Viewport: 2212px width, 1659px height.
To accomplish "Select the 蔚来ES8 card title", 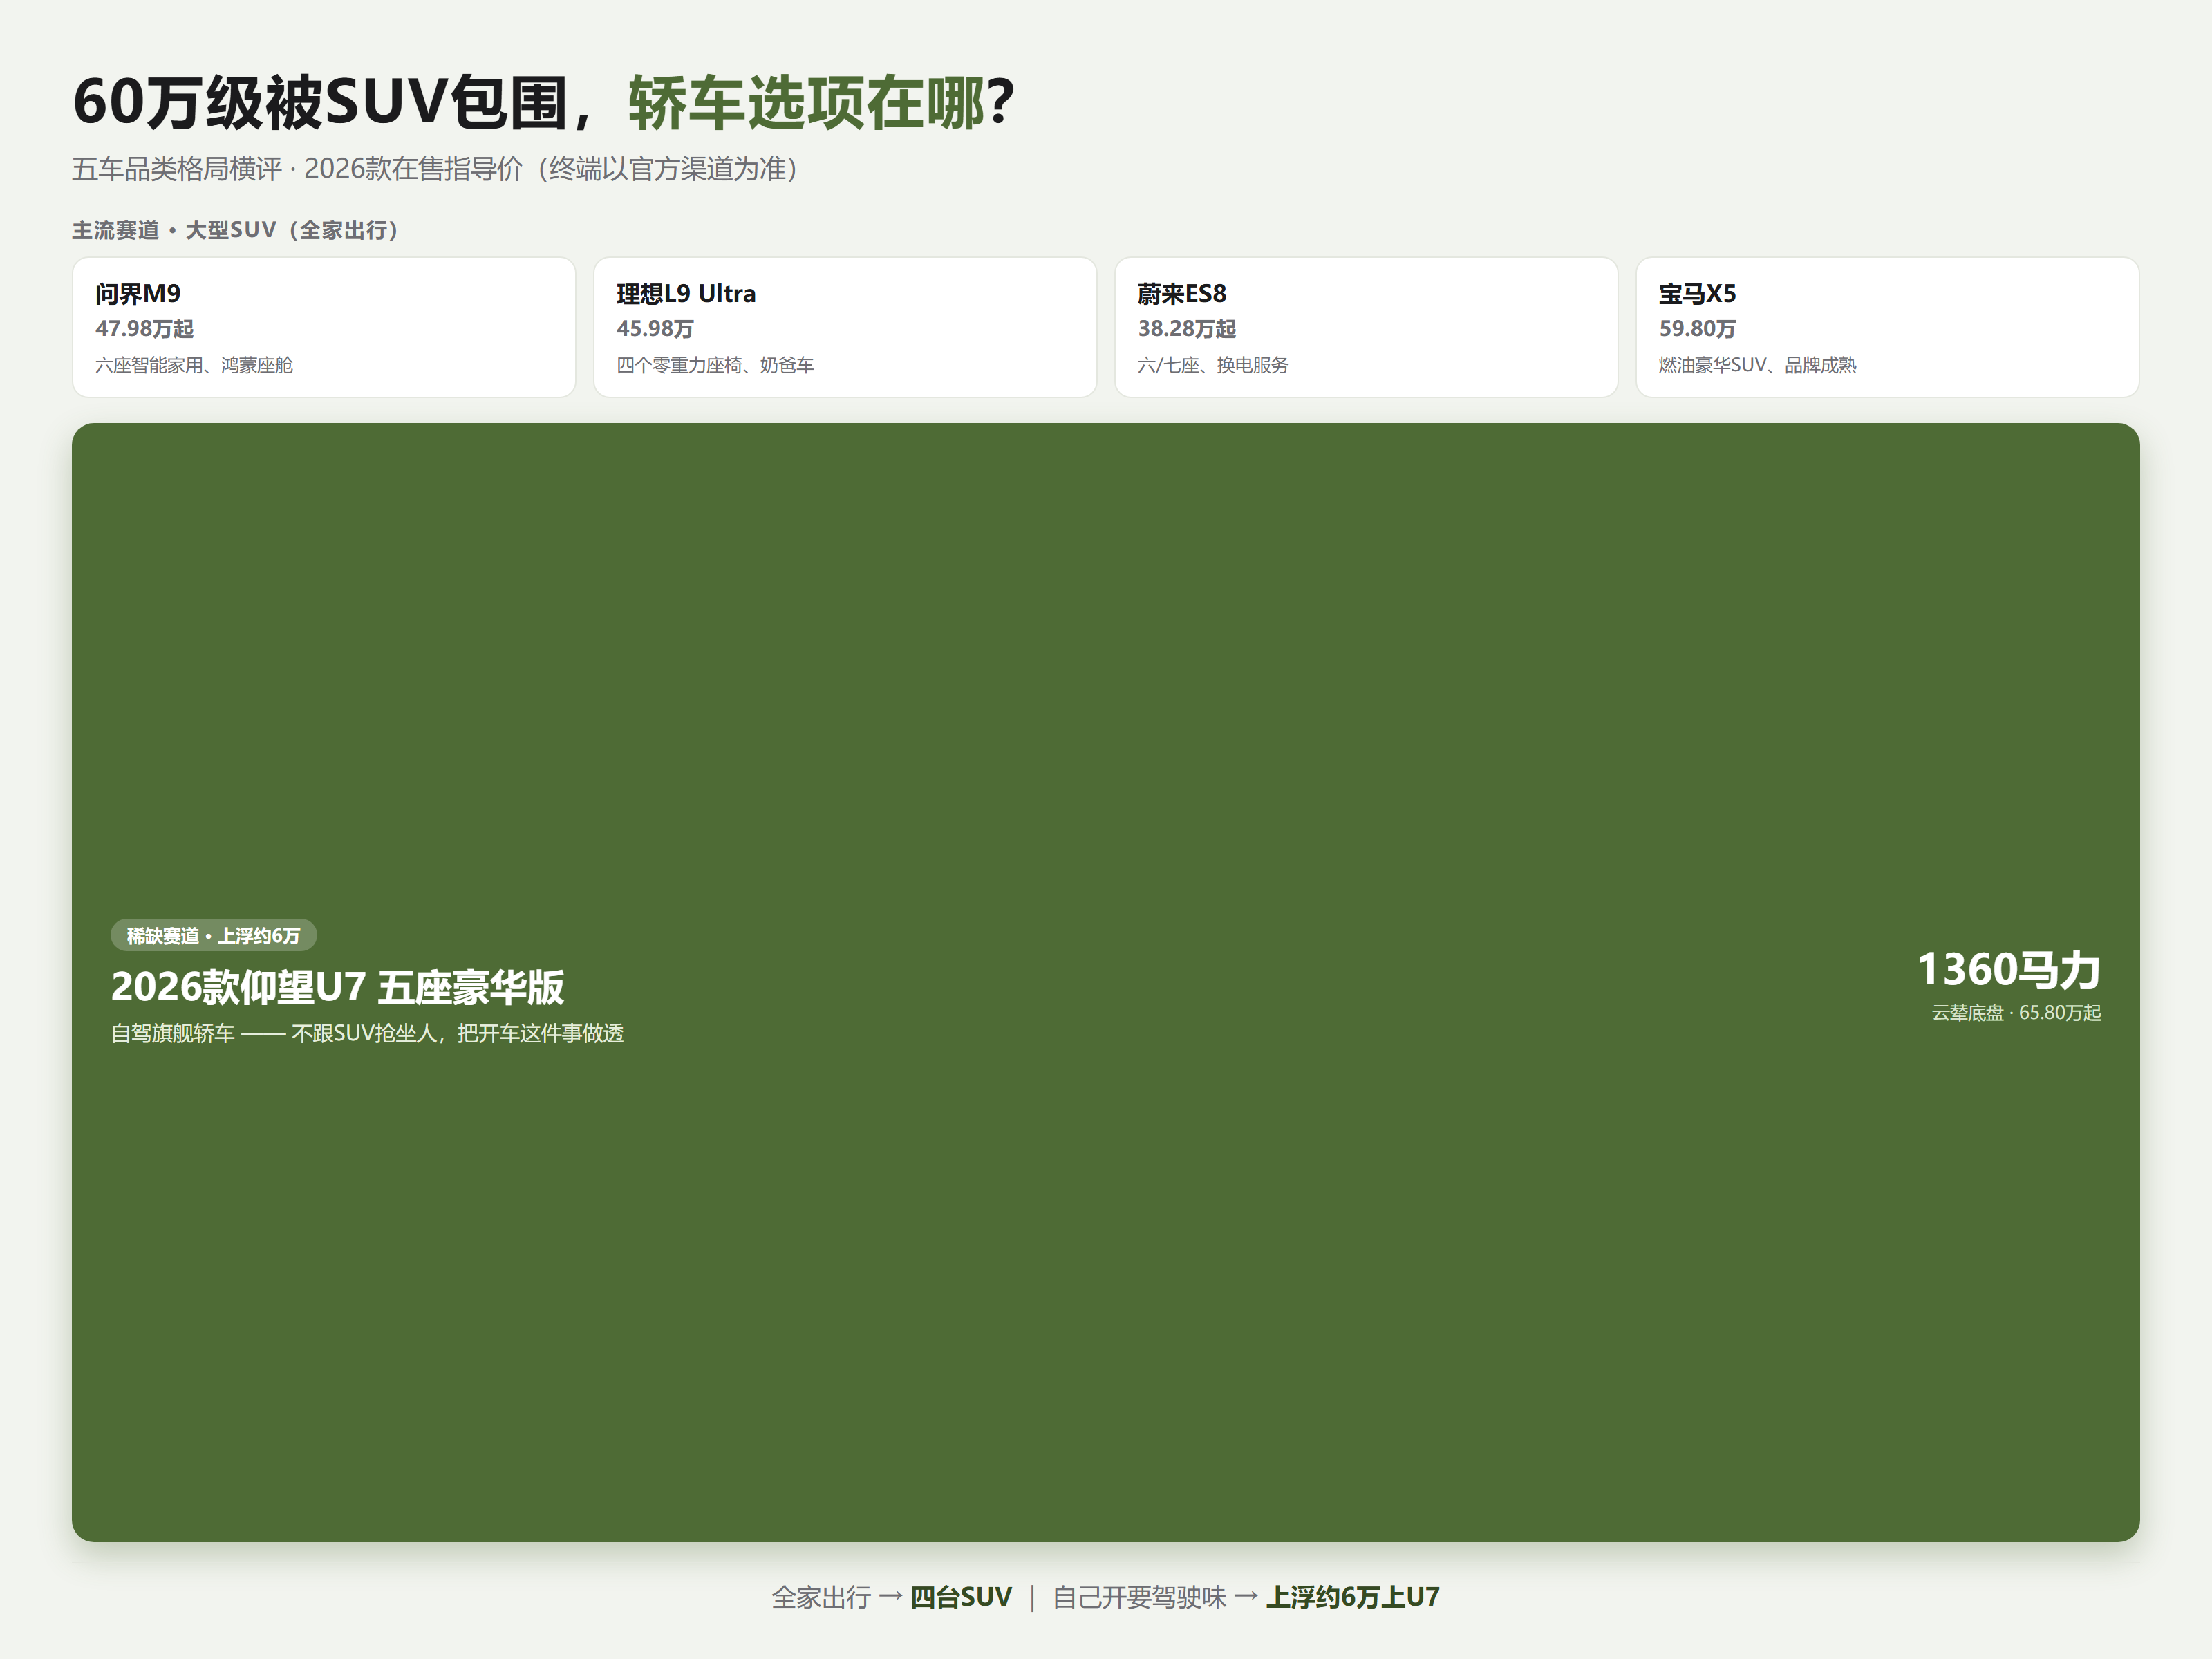I will point(1182,294).
